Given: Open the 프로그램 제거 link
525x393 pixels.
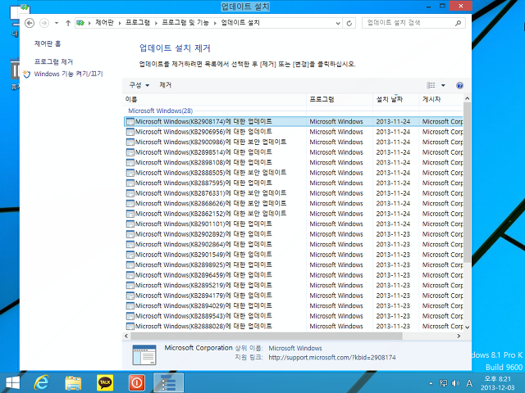Looking at the screenshot, I should pyautogui.click(x=53, y=62).
